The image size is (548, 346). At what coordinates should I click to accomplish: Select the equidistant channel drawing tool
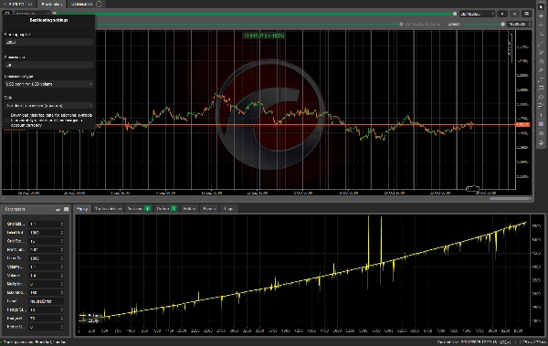(541, 52)
